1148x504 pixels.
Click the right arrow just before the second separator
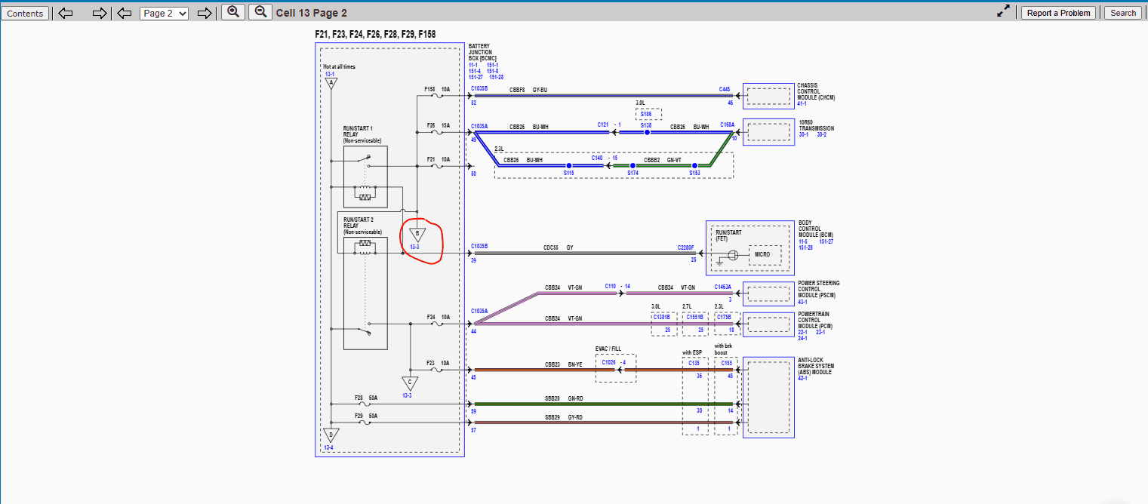[100, 13]
